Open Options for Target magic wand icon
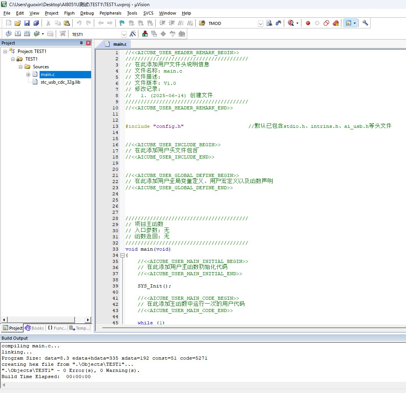 tap(133, 34)
